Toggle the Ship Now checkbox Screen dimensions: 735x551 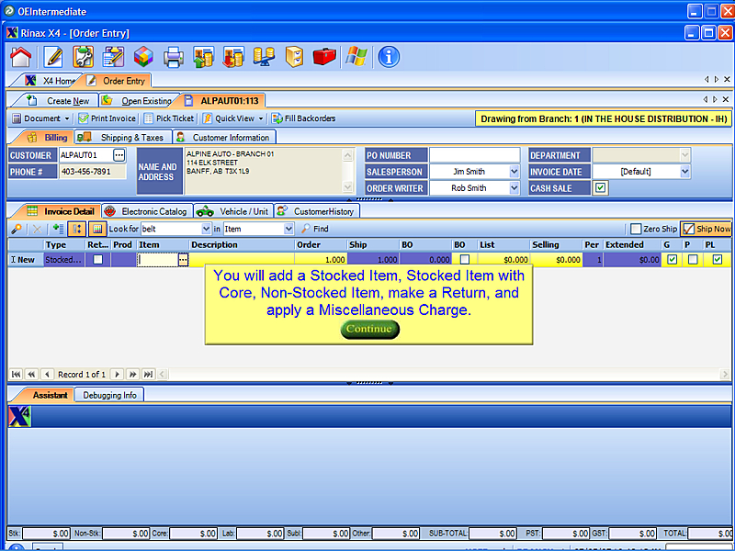tap(688, 229)
